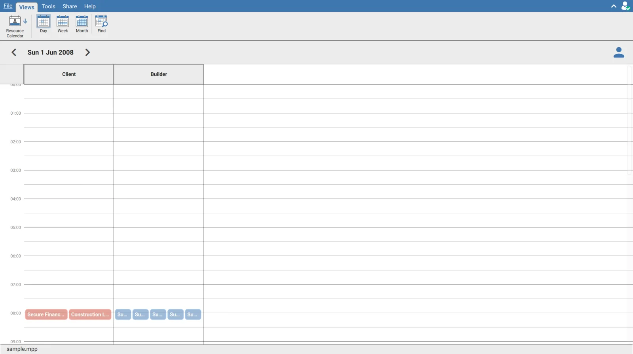Go to the next day
The height and width of the screenshot is (354, 633).
click(x=87, y=52)
